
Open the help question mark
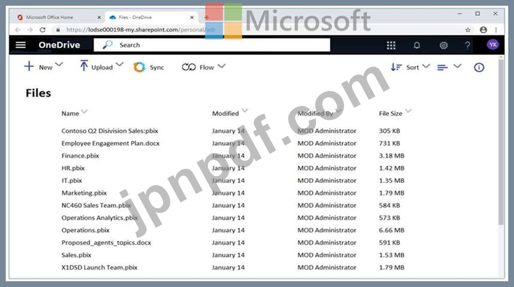(x=467, y=45)
